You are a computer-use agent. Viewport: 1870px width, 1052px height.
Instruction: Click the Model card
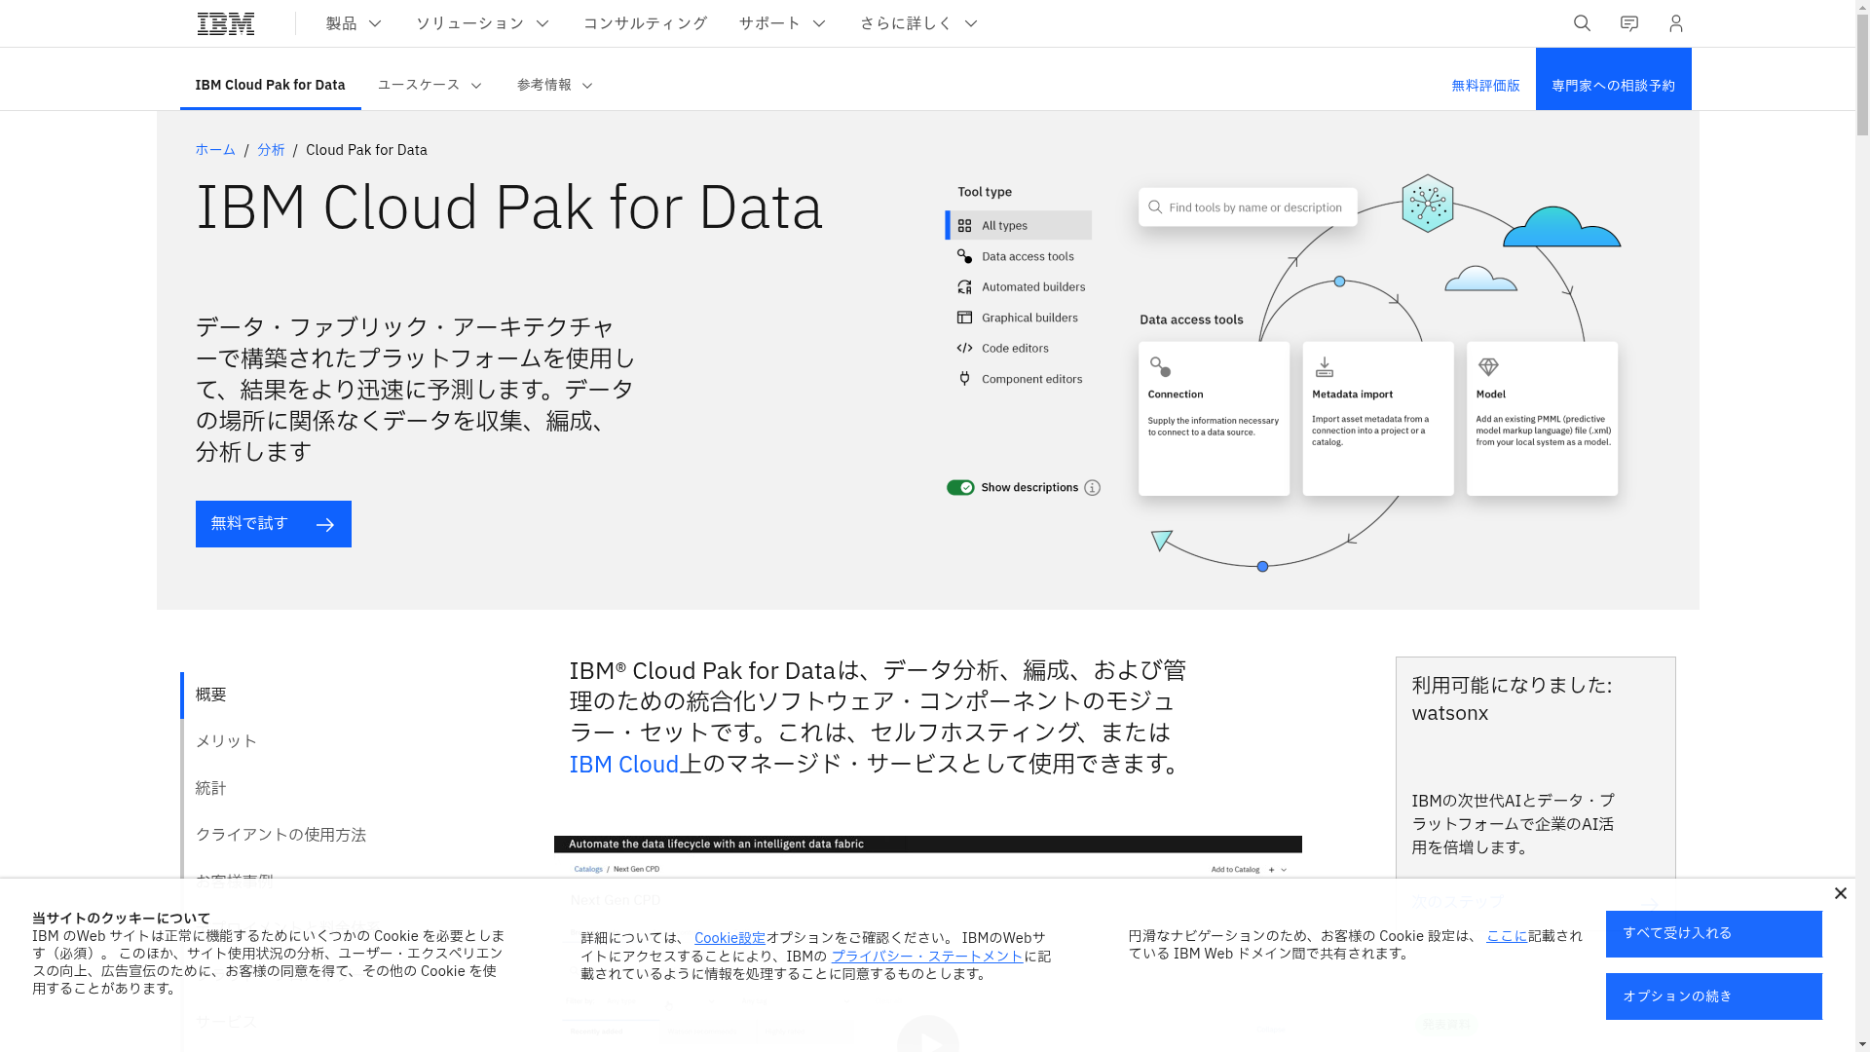1543,419
